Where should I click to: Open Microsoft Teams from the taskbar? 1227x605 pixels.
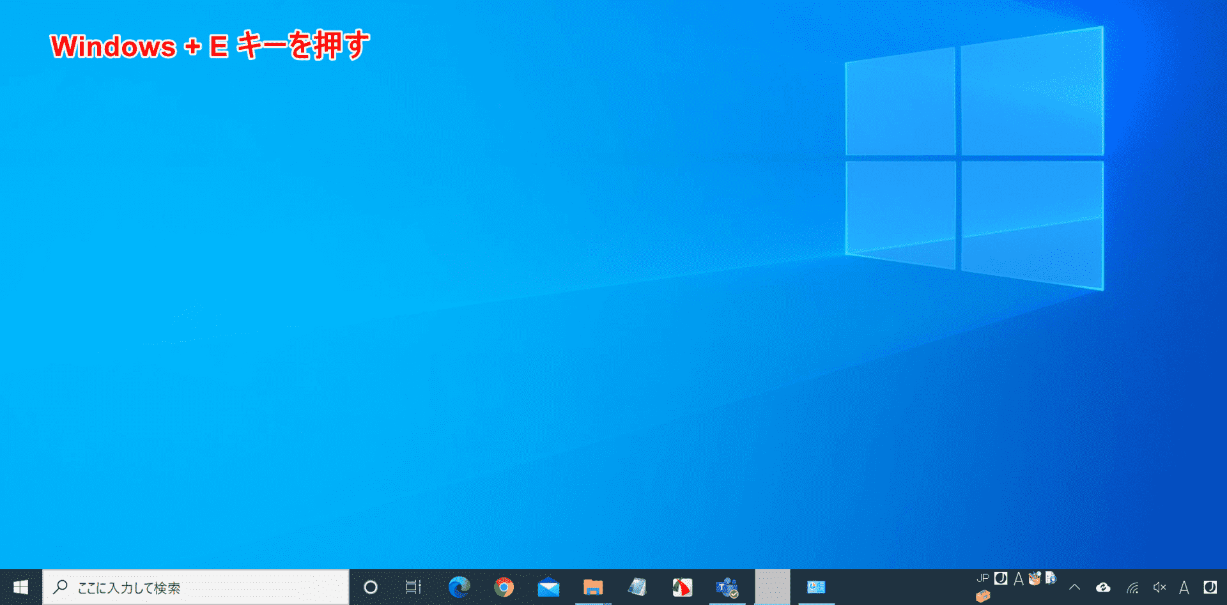click(x=727, y=587)
